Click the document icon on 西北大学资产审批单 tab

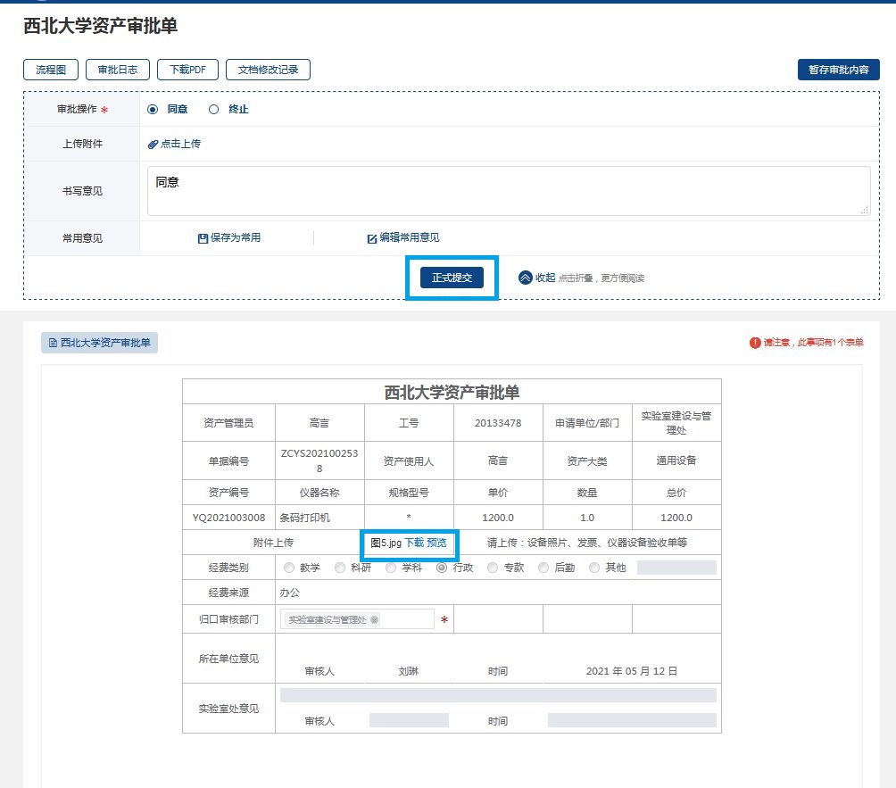point(53,343)
